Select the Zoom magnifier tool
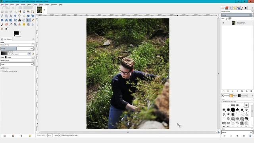254x143 pixels. (x=6, y=16)
